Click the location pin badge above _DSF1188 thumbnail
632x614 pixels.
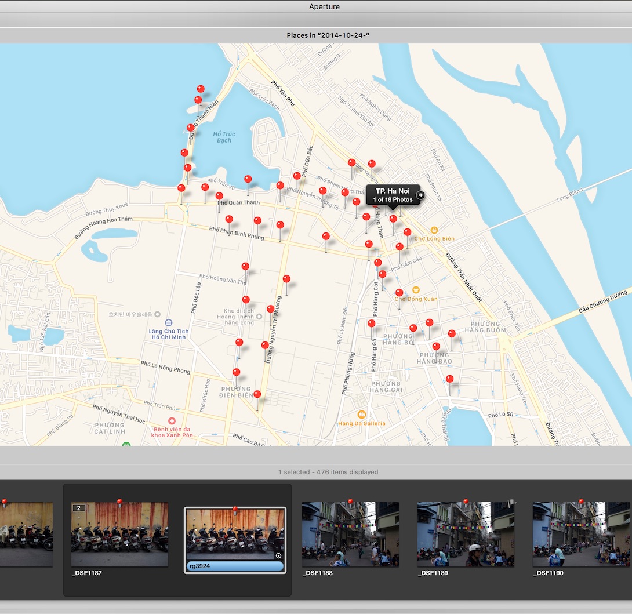(350, 502)
